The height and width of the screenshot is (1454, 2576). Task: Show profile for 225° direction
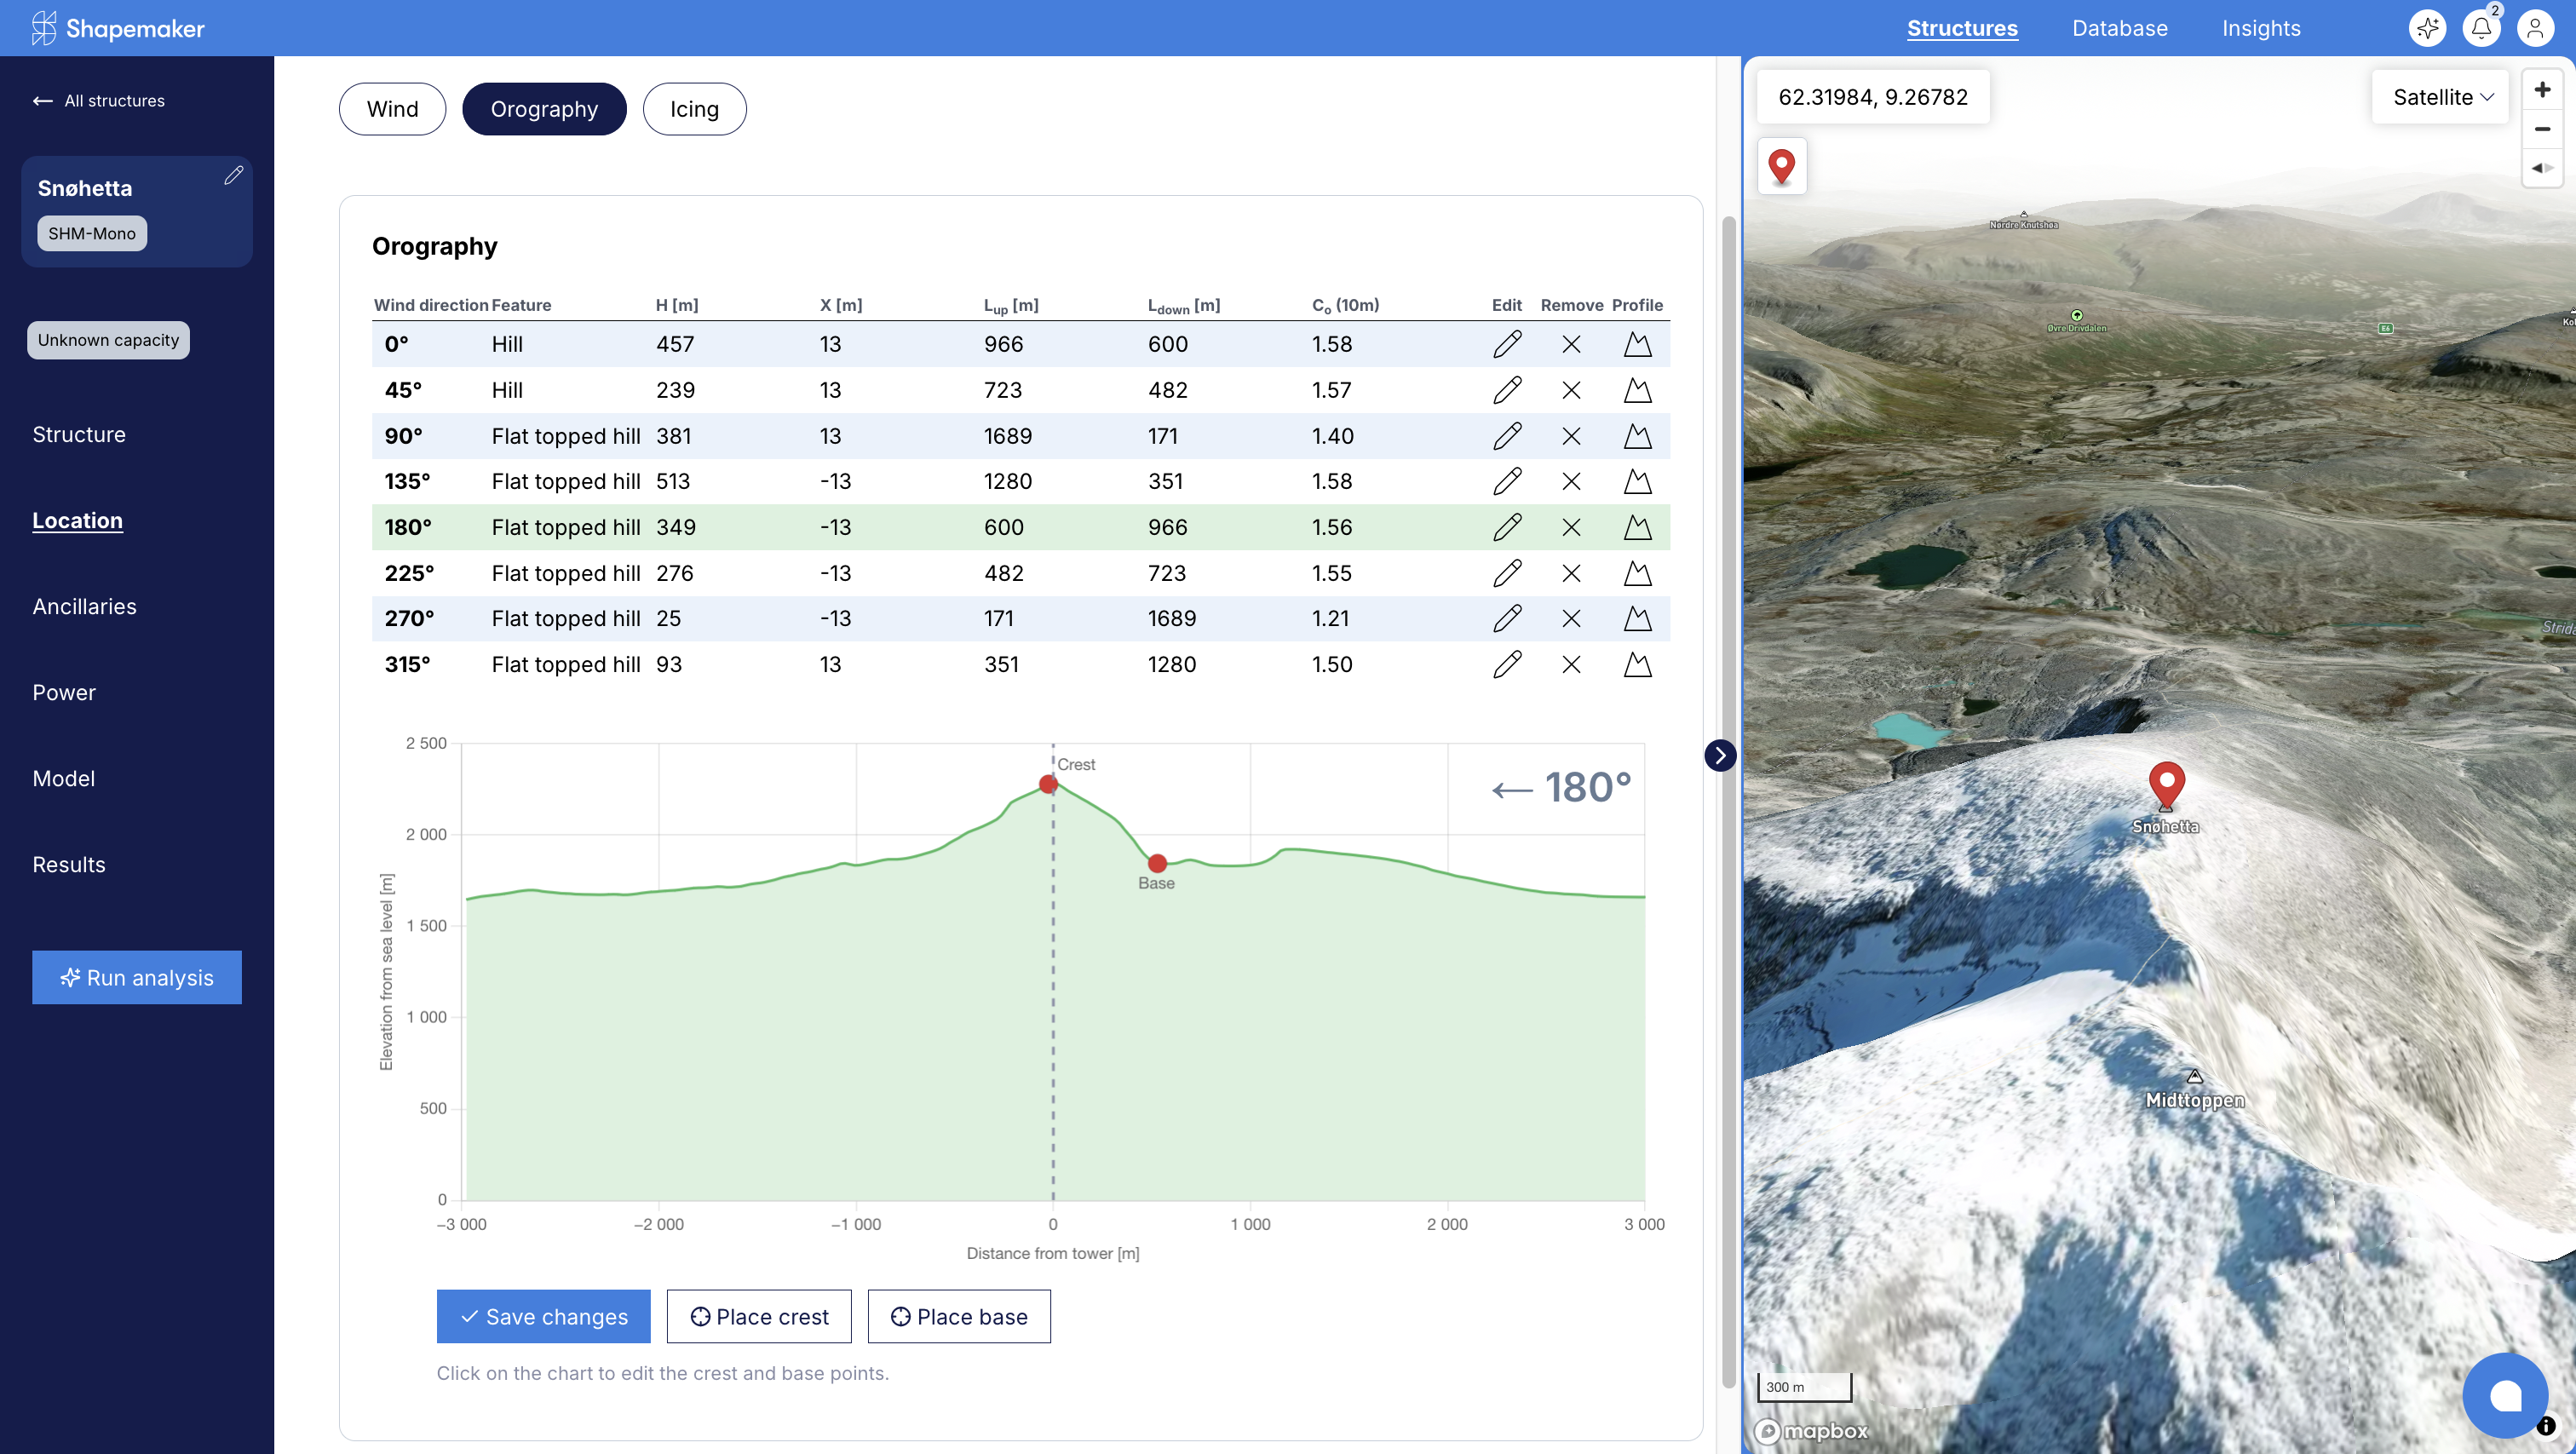tap(1637, 573)
